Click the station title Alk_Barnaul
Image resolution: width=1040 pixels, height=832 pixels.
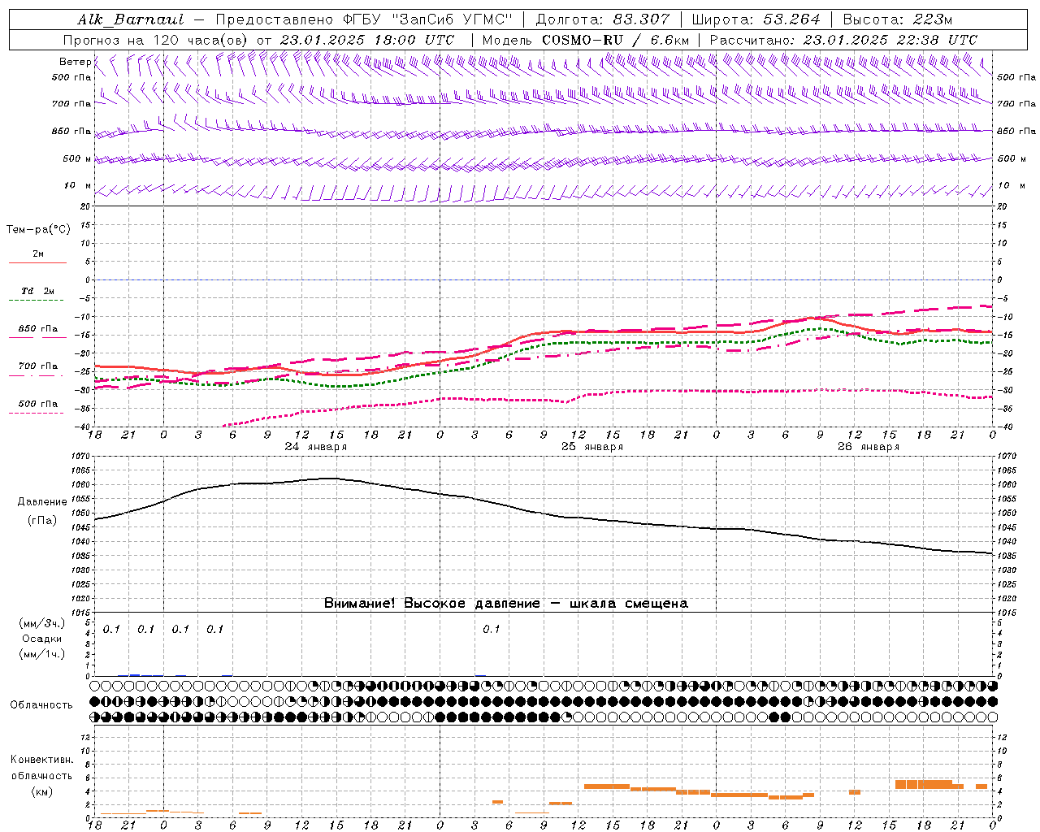[131, 19]
